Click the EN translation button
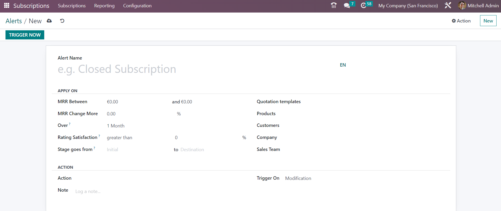The image size is (501, 211). (x=343, y=65)
